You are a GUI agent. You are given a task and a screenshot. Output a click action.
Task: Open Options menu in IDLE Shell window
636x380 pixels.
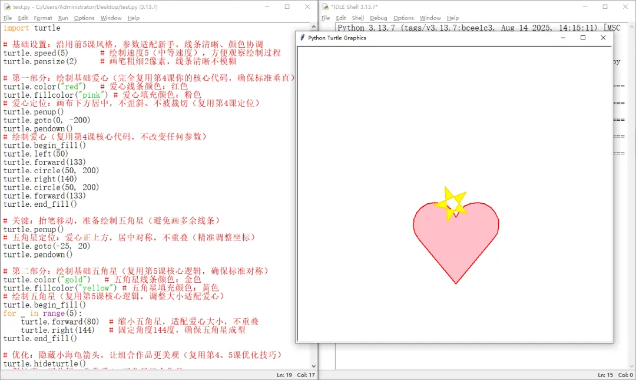(403, 18)
